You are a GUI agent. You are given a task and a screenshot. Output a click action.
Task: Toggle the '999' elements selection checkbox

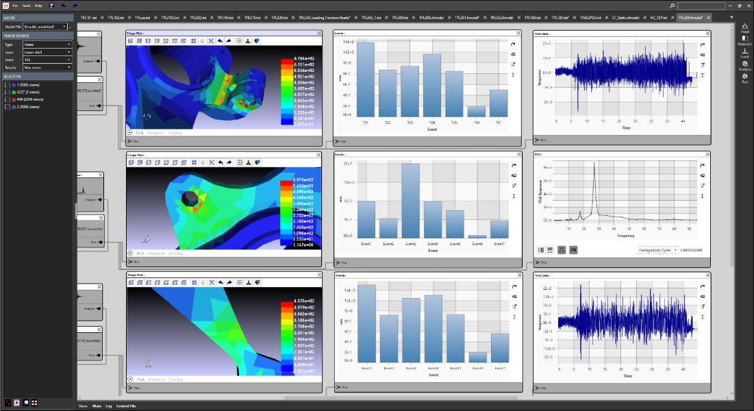(8, 99)
